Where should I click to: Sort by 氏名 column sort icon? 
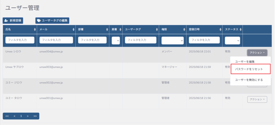pos(35,29)
